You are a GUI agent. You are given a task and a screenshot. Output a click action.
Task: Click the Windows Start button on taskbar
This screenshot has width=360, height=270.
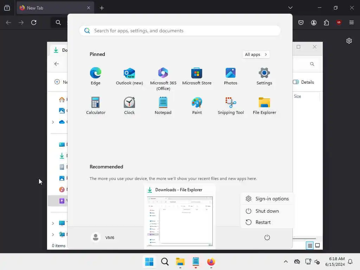point(149,262)
